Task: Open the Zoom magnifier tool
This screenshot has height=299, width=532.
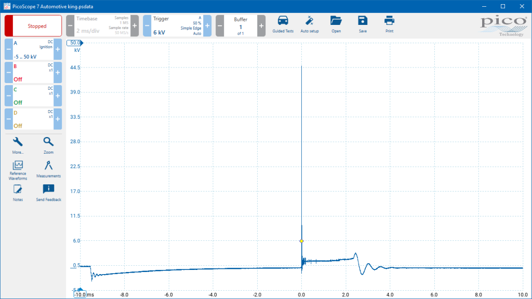Action: coord(48,145)
